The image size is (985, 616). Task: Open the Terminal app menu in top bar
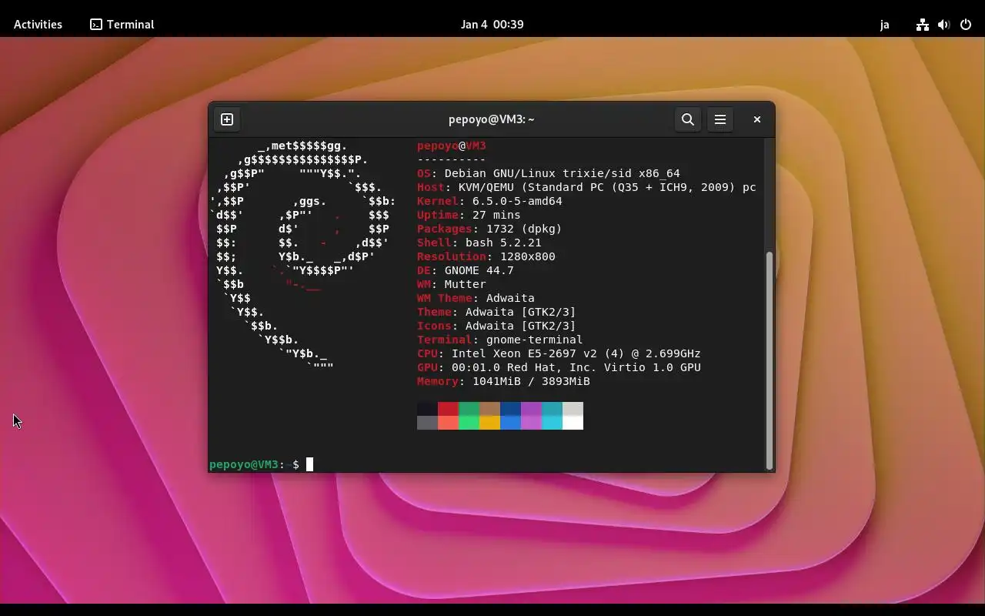point(122,24)
